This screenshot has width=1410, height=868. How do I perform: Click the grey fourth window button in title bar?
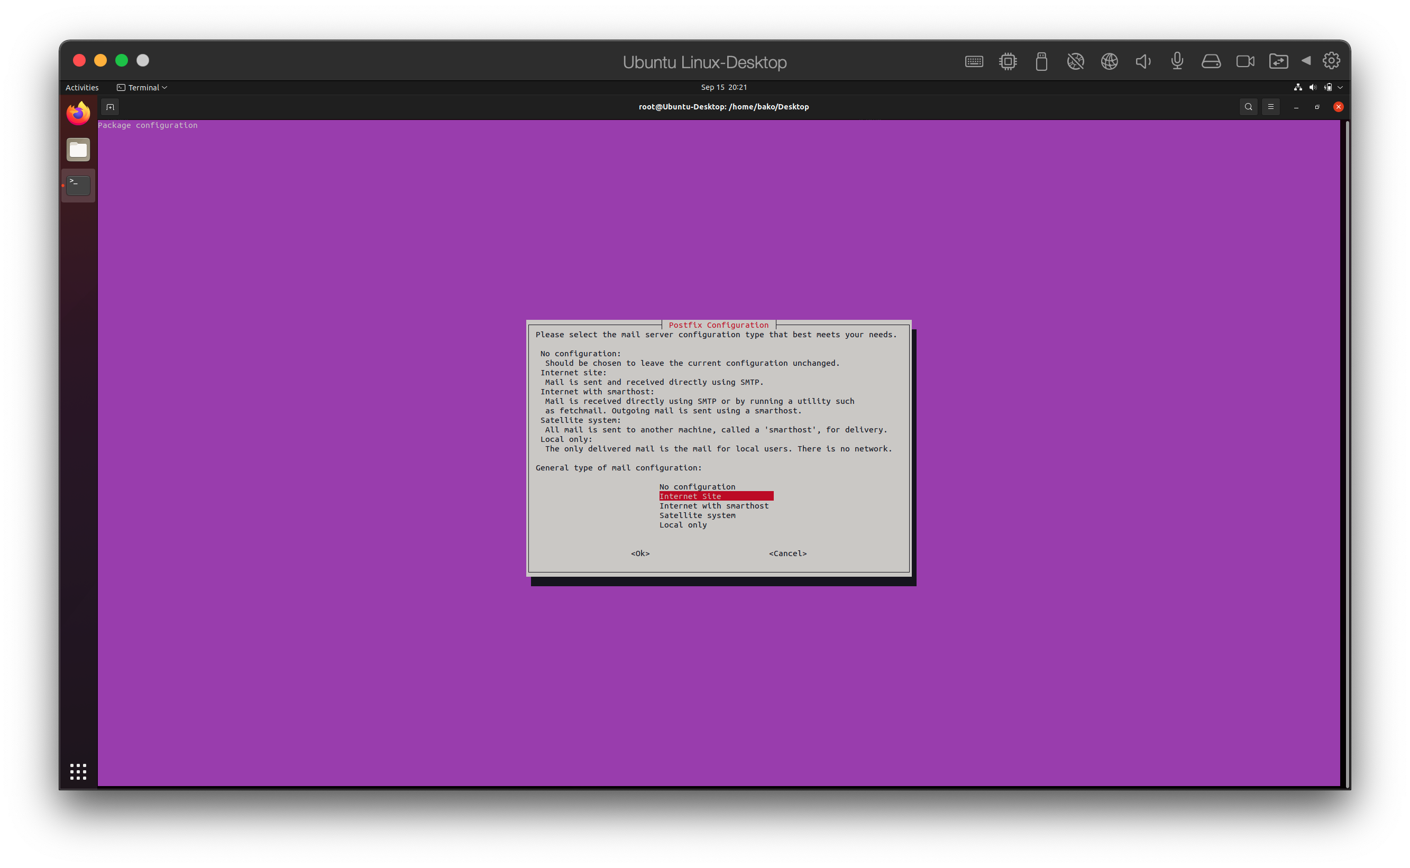coord(143,60)
